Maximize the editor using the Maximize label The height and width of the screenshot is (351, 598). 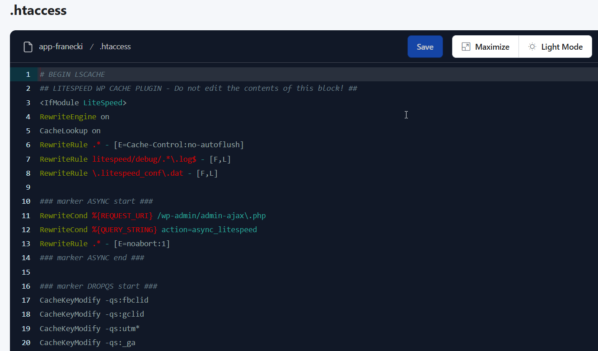tap(492, 47)
